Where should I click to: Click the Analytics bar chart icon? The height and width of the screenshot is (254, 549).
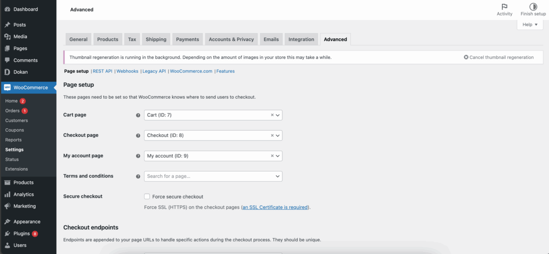[7, 194]
